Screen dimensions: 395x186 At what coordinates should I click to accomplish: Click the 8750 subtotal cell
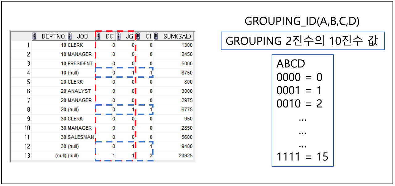[187, 73]
